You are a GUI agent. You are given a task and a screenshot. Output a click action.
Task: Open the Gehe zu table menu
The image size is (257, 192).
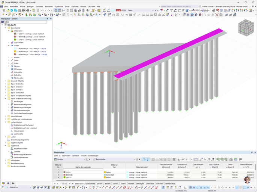(57, 156)
